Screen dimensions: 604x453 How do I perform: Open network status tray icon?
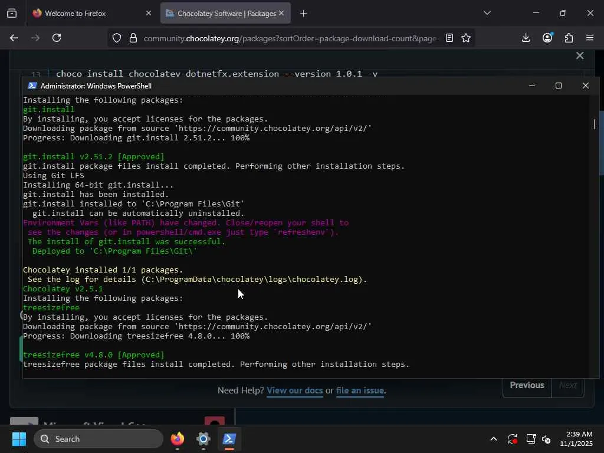[531, 439]
